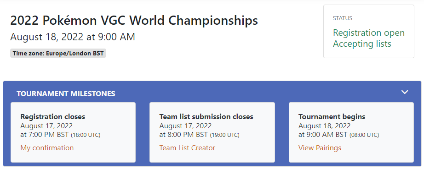
Task: Click the STATUS label in the status card
Action: tap(343, 18)
